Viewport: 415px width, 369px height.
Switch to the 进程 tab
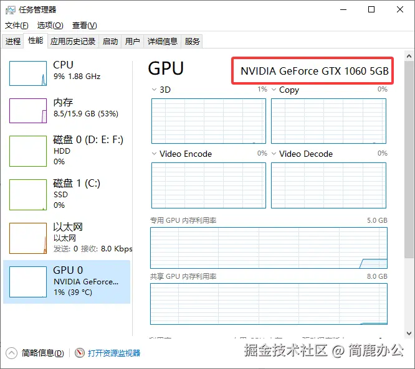point(13,41)
